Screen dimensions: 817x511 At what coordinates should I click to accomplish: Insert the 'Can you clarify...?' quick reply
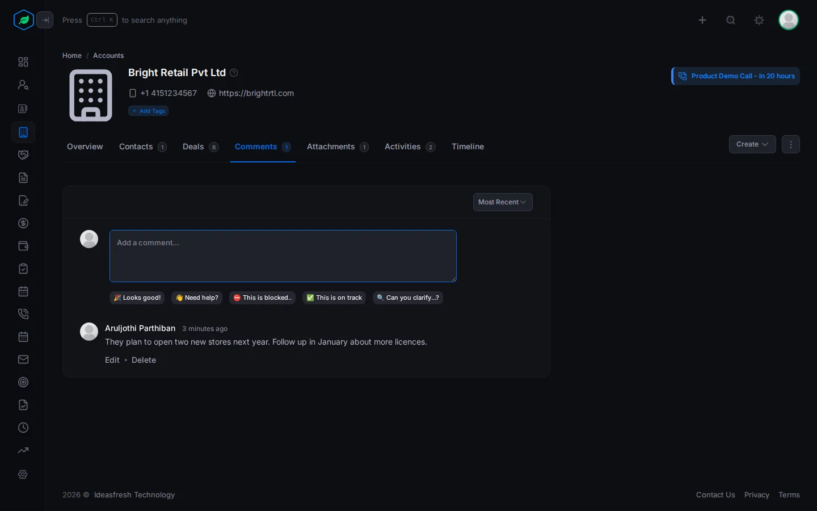[408, 298]
